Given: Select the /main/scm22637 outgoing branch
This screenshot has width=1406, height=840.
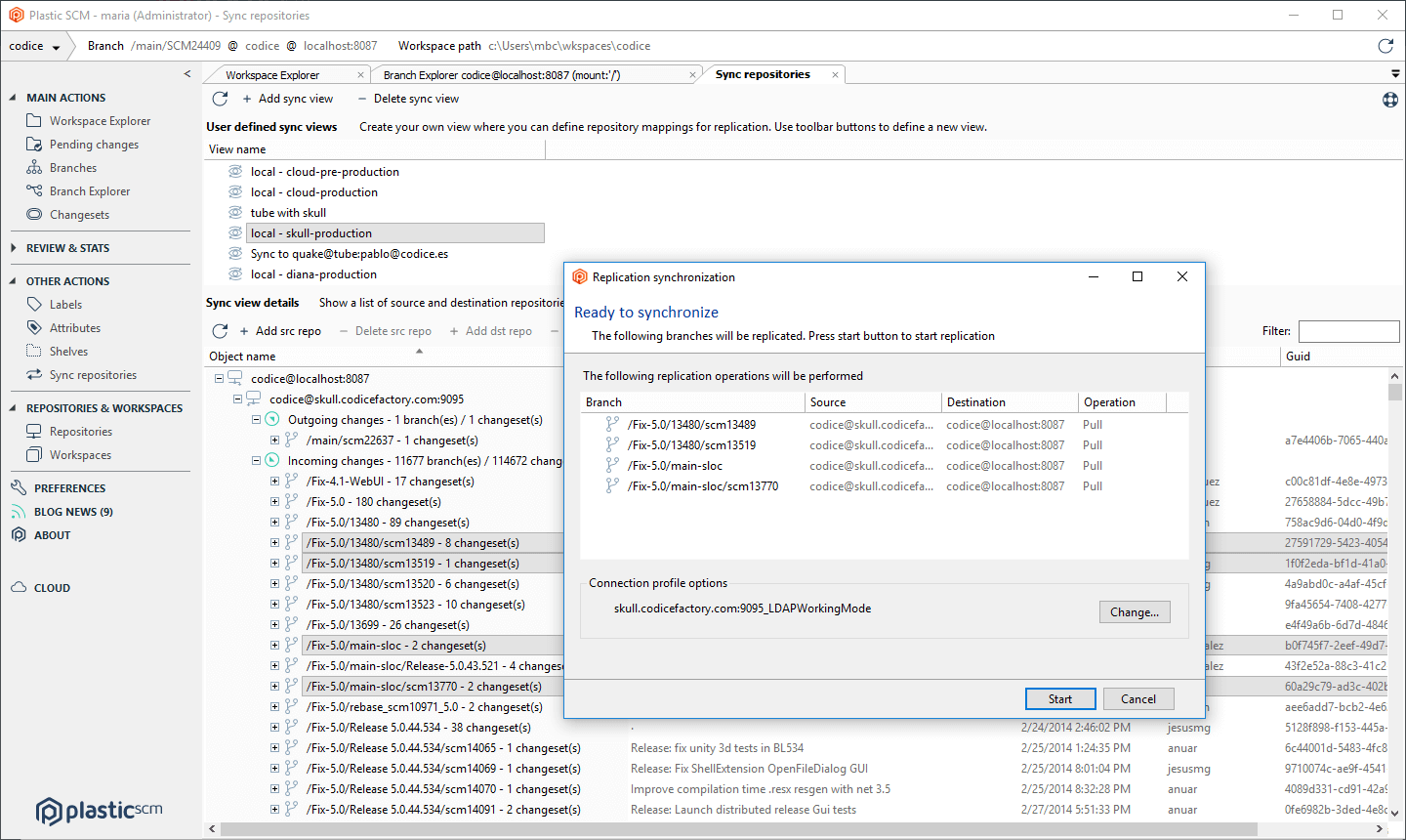Looking at the screenshot, I should pyautogui.click(x=392, y=441).
